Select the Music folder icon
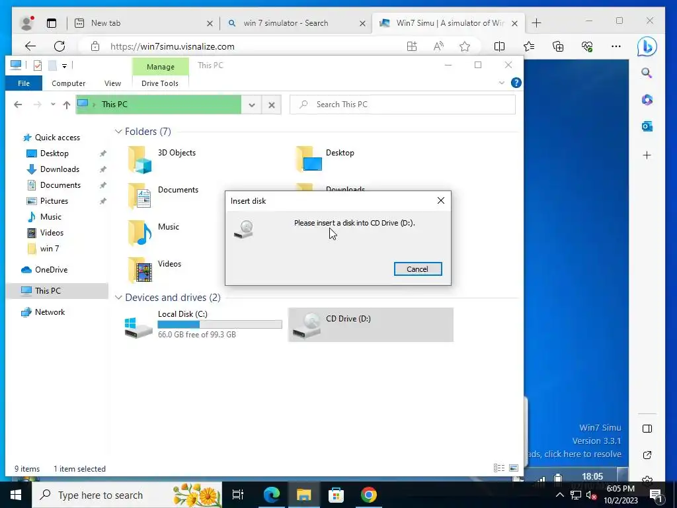Image resolution: width=677 pixels, height=508 pixels. tap(139, 233)
